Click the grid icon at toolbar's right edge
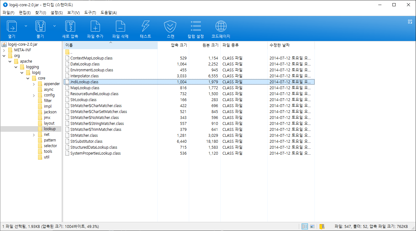Viewport: 416px width, 231px height. click(x=410, y=22)
